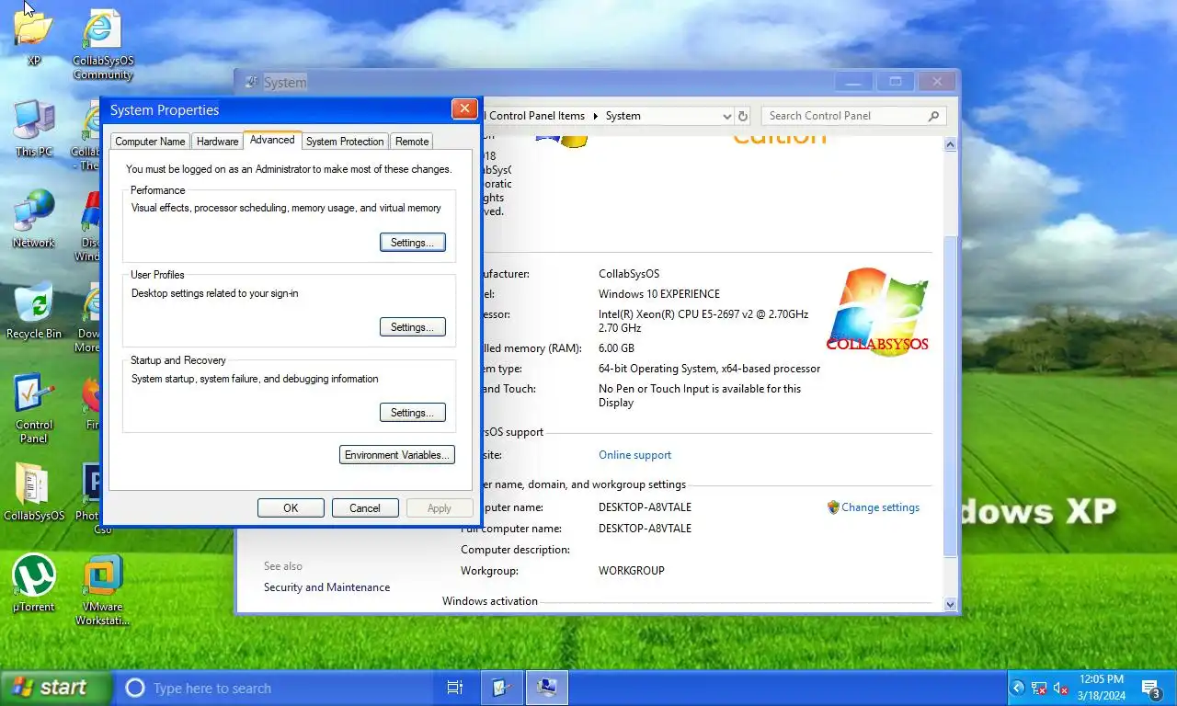Open the XP folder on desktop
Screen dimensions: 1177x706
34,35
